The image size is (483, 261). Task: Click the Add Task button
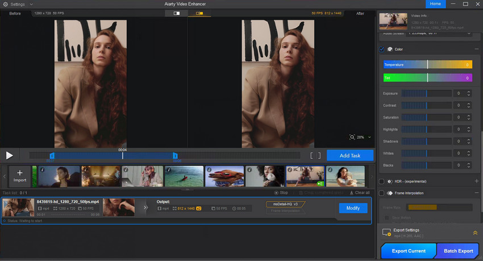[350, 156]
